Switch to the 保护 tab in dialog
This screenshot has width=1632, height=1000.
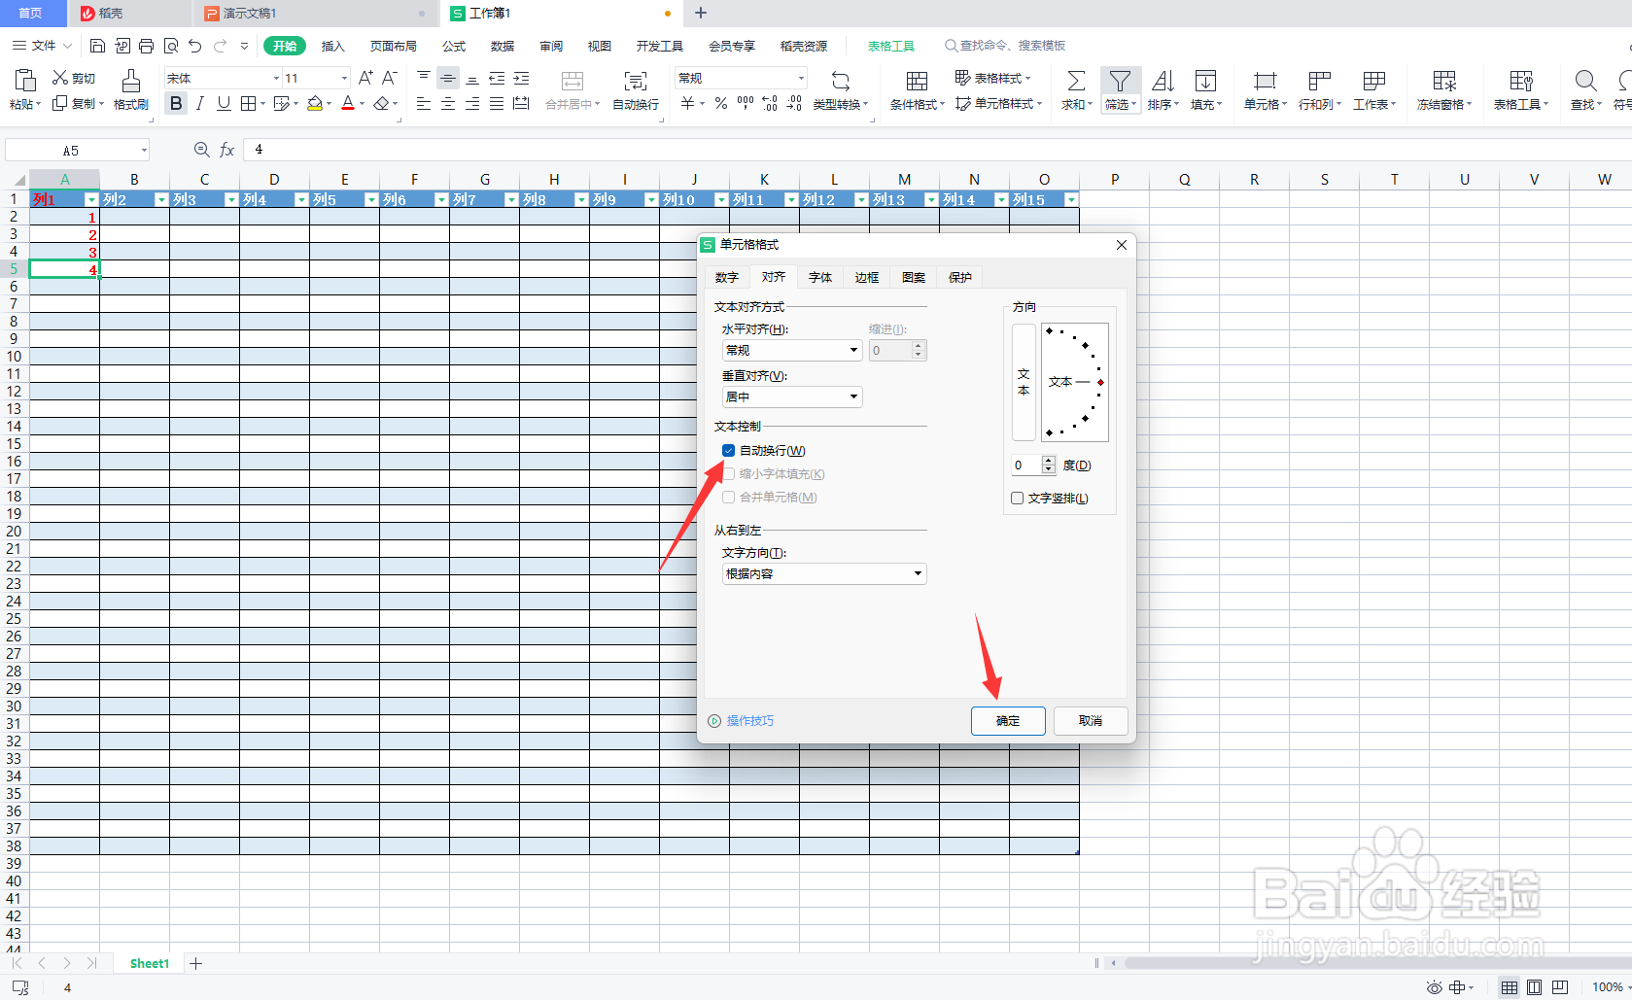tap(960, 278)
